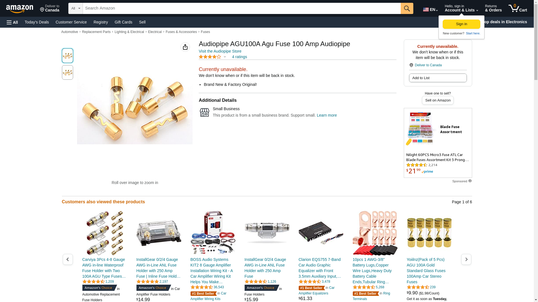
Task: Go to next carousel page arrow
Action: [x=466, y=259]
